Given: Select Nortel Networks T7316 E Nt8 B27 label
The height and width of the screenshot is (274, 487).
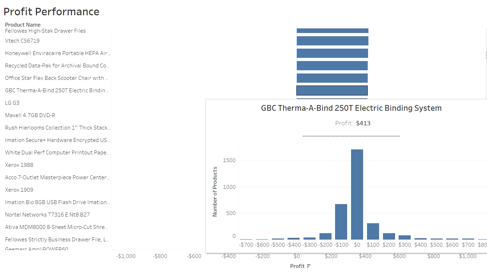Looking at the screenshot, I should click(48, 215).
